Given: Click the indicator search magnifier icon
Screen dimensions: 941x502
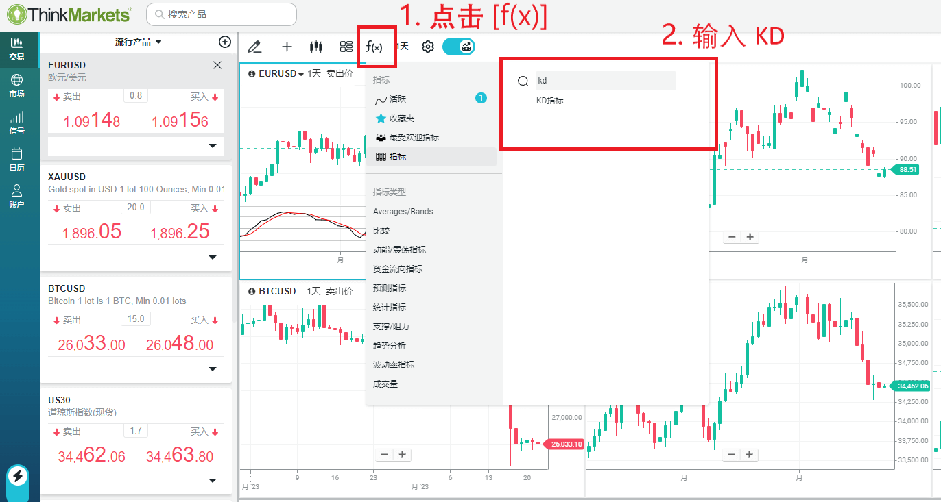Looking at the screenshot, I should coord(523,81).
